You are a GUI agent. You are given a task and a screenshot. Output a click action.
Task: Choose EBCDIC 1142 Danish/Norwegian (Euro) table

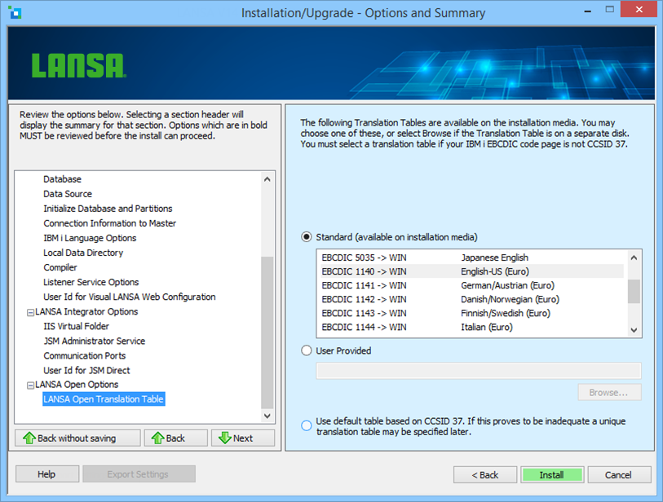click(x=471, y=299)
